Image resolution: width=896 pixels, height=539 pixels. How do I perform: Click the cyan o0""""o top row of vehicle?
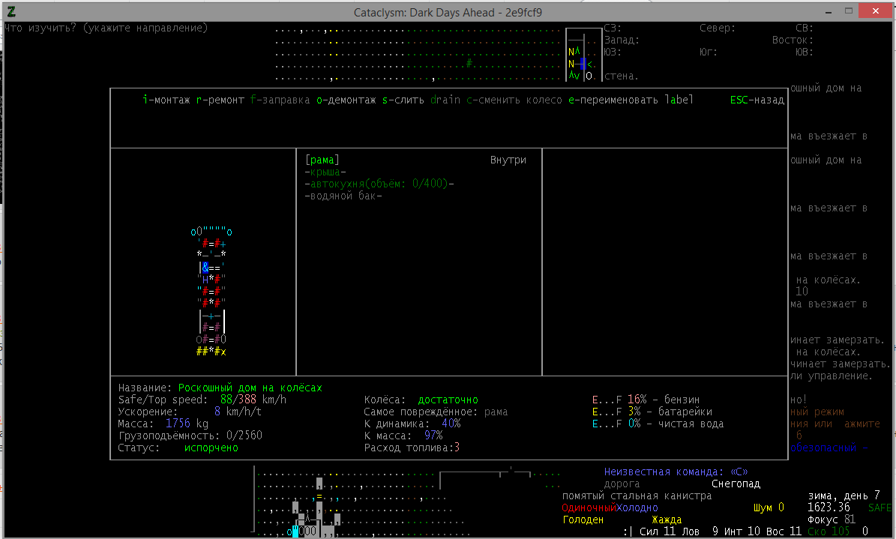211,232
